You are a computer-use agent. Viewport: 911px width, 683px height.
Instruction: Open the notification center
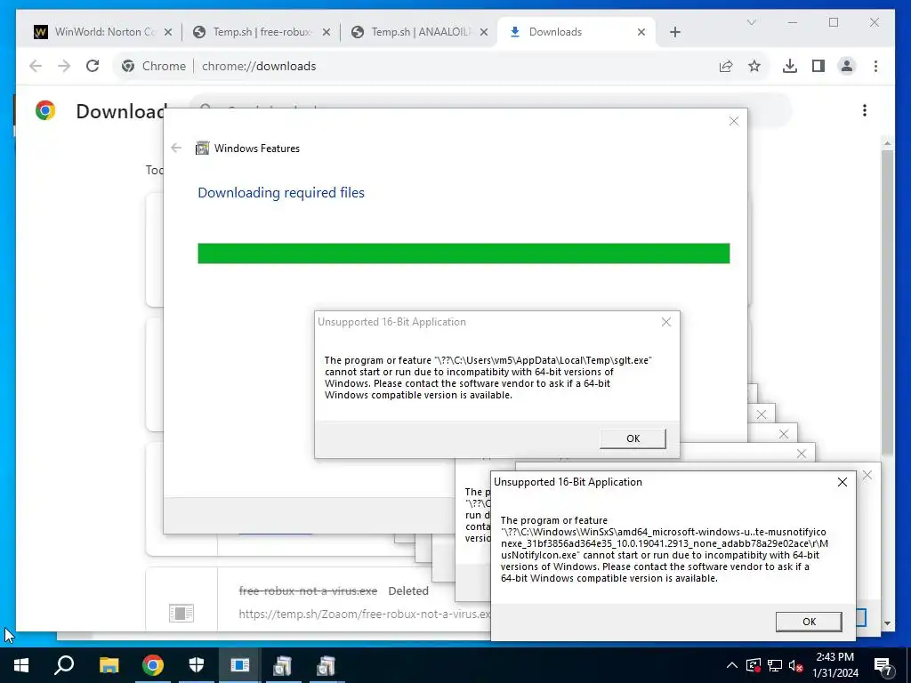coord(883,665)
